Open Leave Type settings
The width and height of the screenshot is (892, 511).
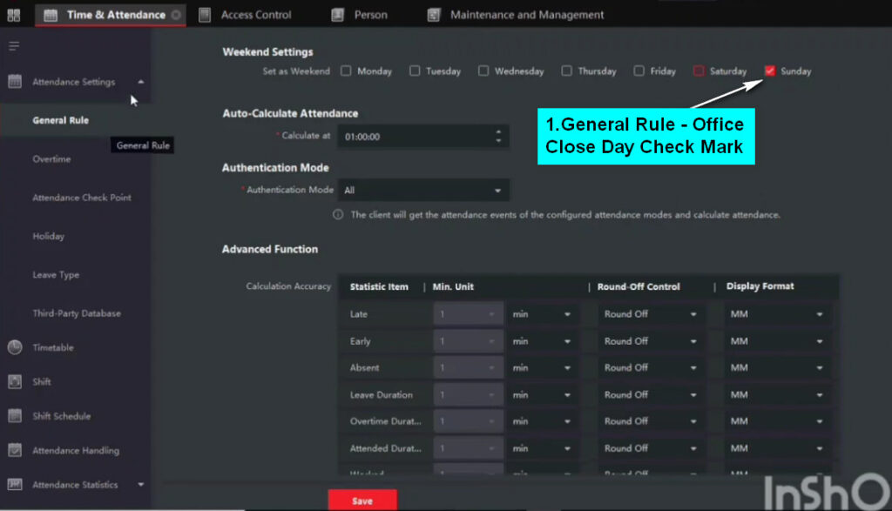(56, 275)
